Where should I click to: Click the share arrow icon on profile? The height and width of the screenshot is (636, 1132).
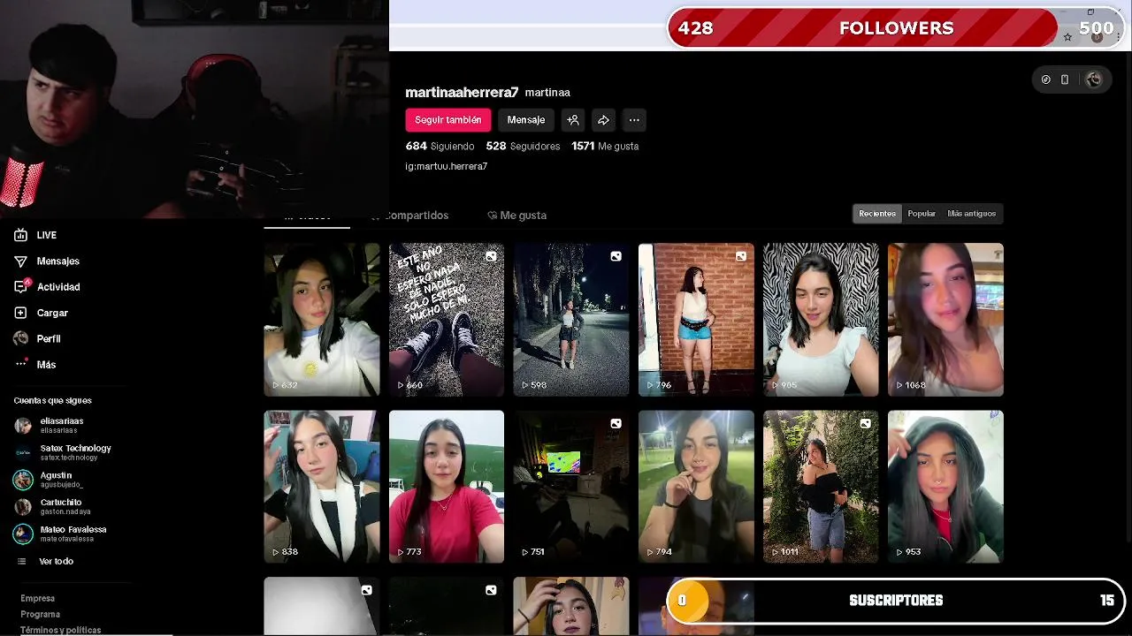(x=603, y=120)
